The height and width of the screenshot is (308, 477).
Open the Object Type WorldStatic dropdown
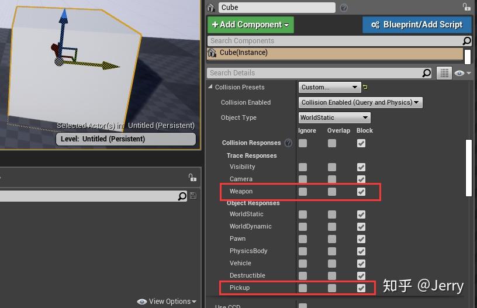pyautogui.click(x=334, y=117)
